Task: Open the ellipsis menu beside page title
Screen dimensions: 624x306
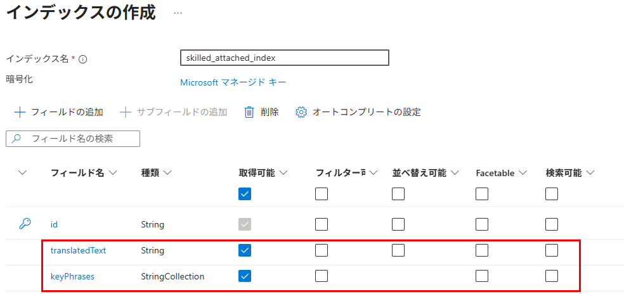Action: coord(178,13)
